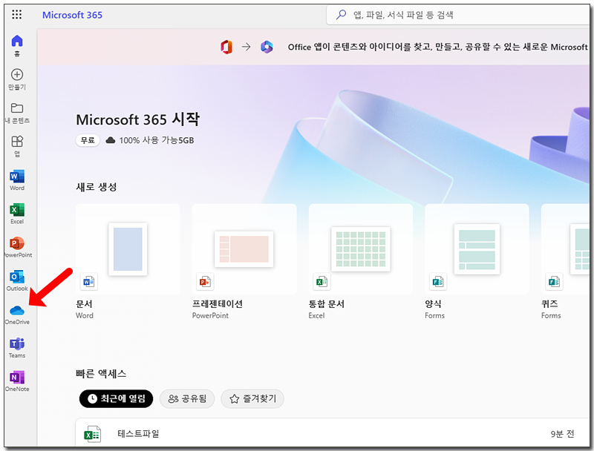The image size is (594, 451).
Task: Select the Shared (공유됨) tab
Action: [x=187, y=398]
